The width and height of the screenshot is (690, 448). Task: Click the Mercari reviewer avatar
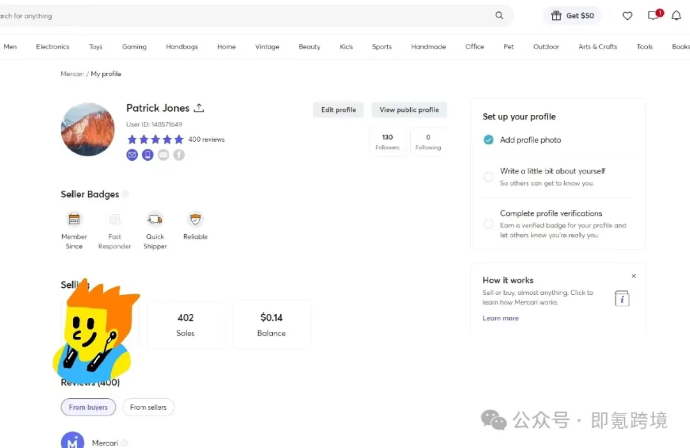73,440
